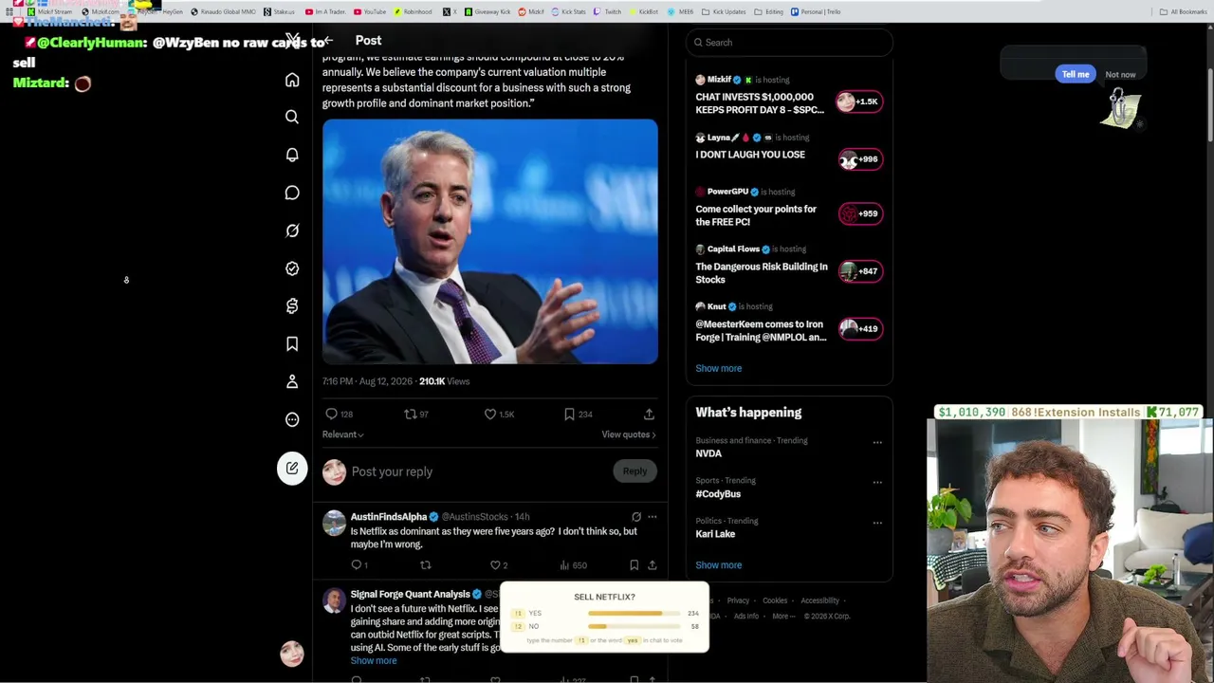The height and width of the screenshot is (683, 1214).
Task: Show more live hosting streams
Action: pyautogui.click(x=719, y=368)
